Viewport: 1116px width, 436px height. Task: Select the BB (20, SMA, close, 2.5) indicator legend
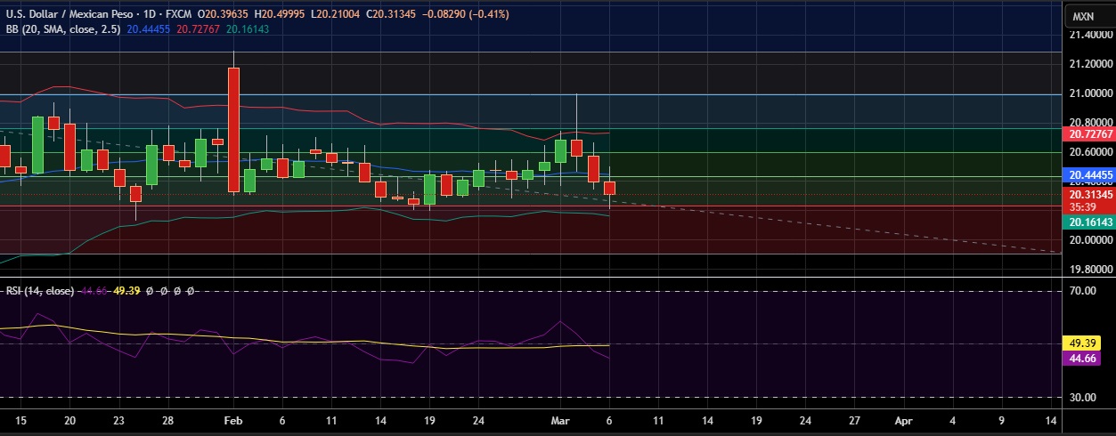pyautogui.click(x=62, y=29)
